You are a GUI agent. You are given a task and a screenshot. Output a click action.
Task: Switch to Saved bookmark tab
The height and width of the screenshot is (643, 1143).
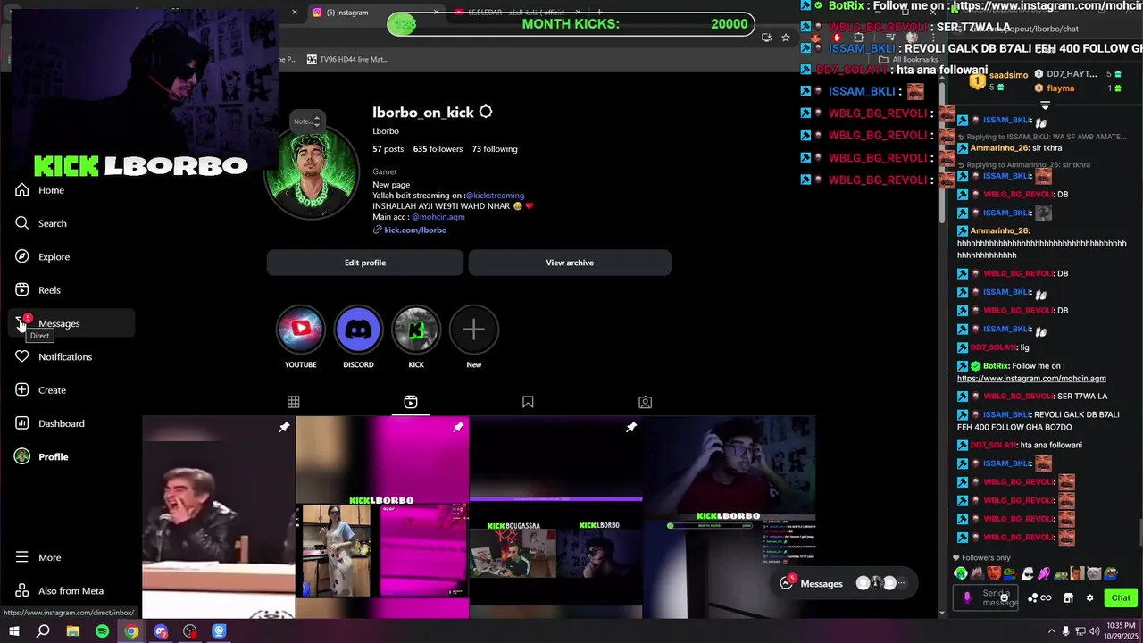click(528, 402)
